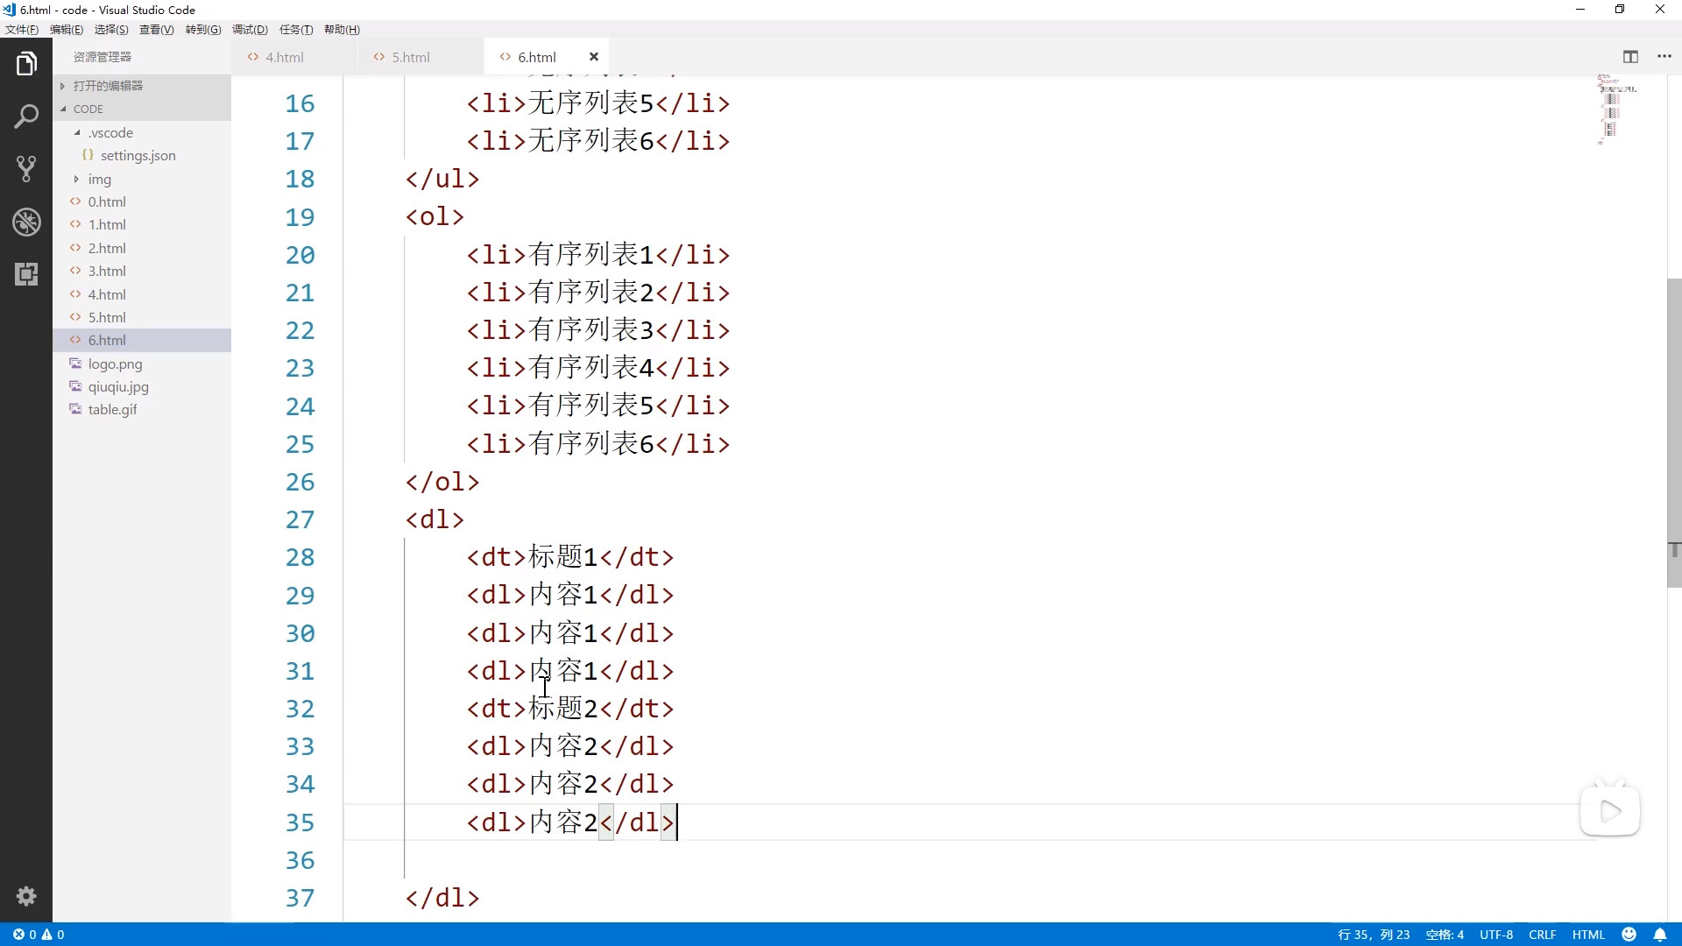Click the notifications bell in status bar
Screen dimensions: 1682x946
click(1659, 935)
